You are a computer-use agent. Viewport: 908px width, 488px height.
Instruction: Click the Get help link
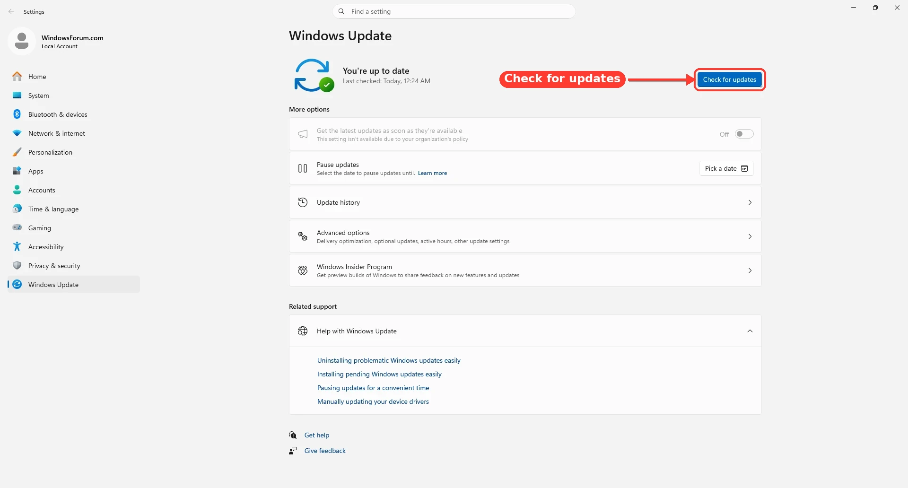point(317,435)
